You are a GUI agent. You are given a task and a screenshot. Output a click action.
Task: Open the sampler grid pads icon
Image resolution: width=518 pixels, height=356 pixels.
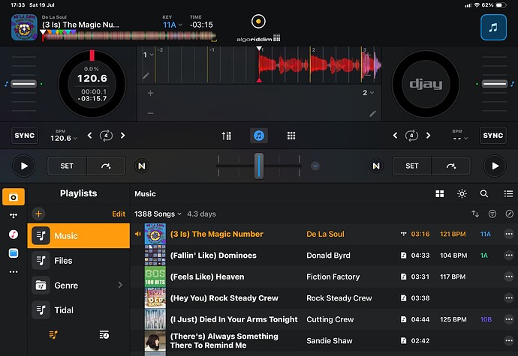[291, 136]
